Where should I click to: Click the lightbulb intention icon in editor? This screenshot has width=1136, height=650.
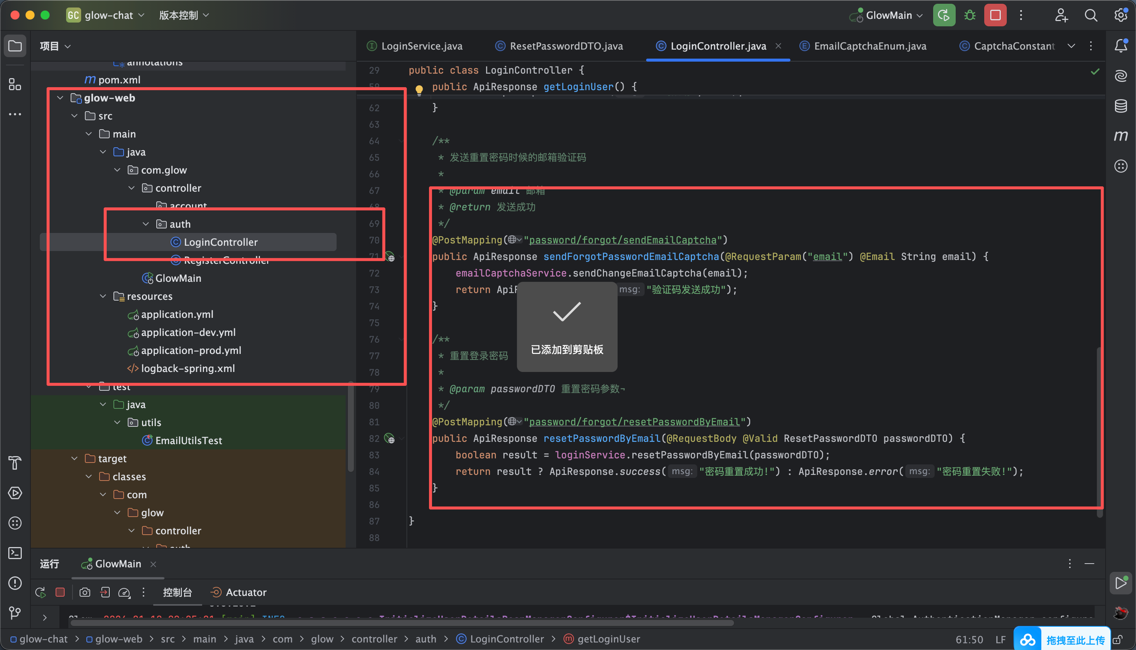(419, 89)
